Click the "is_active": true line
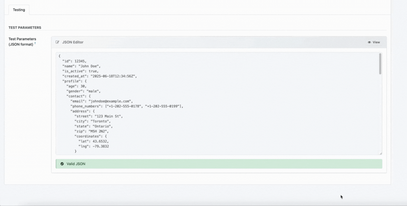The width and height of the screenshot is (407, 206). tap(80, 71)
